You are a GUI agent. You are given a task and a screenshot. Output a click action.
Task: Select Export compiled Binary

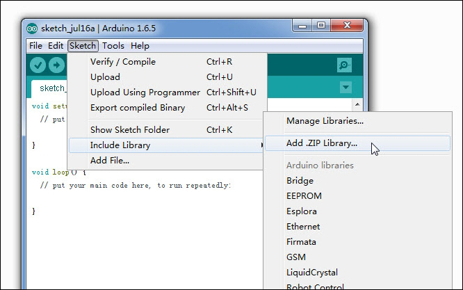[x=166, y=108]
